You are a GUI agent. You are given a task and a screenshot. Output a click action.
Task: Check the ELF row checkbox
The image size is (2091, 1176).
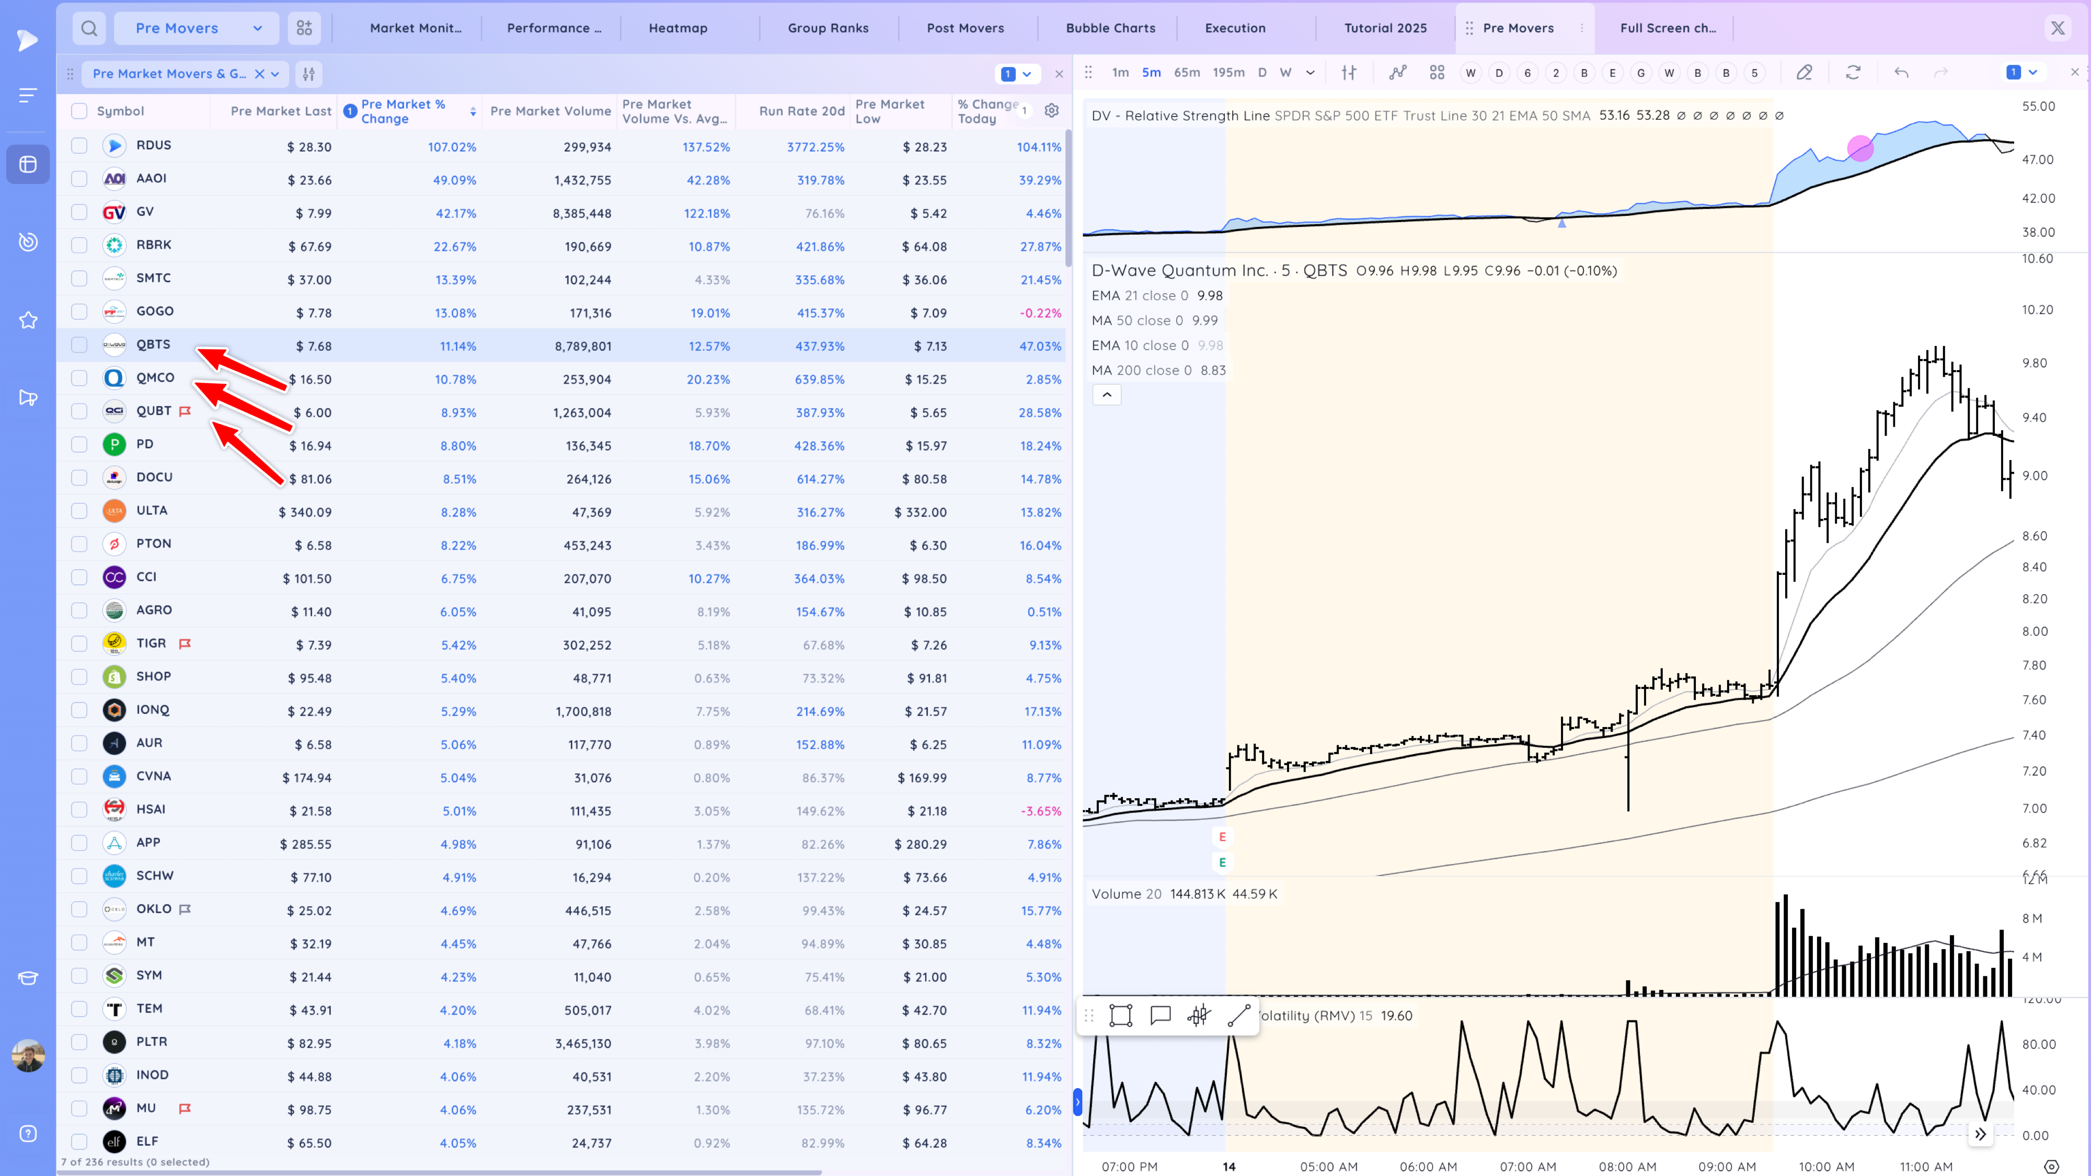point(79,1142)
